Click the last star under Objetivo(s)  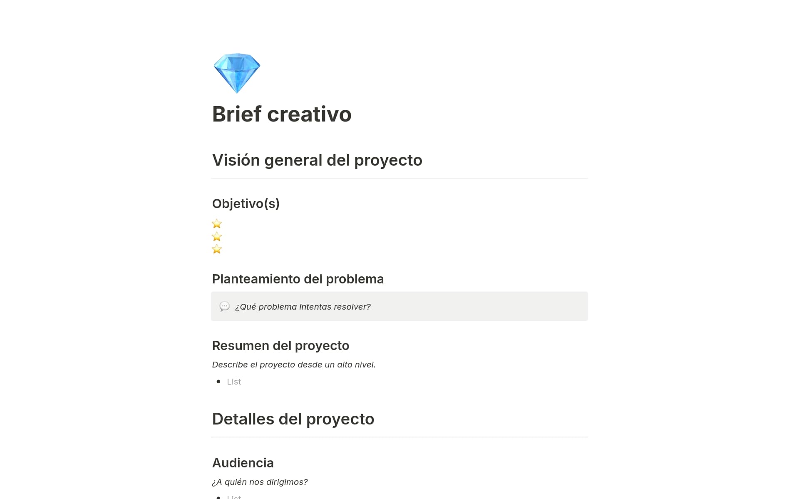217,249
